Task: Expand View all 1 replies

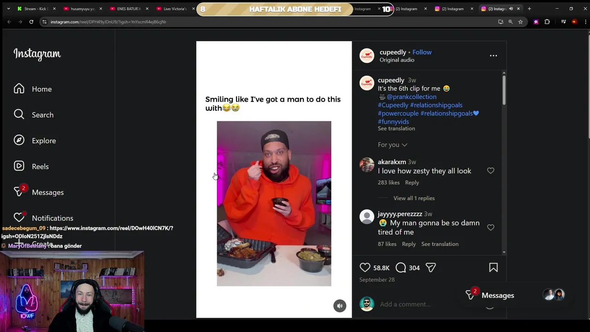Action: [414, 198]
